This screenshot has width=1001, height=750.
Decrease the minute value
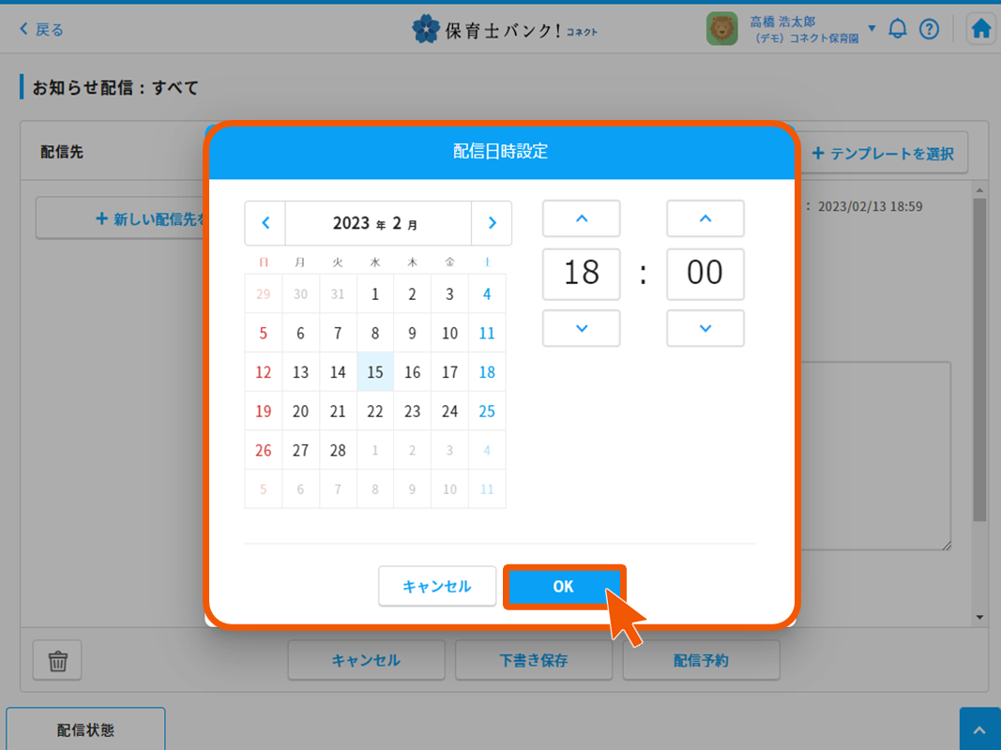click(705, 328)
